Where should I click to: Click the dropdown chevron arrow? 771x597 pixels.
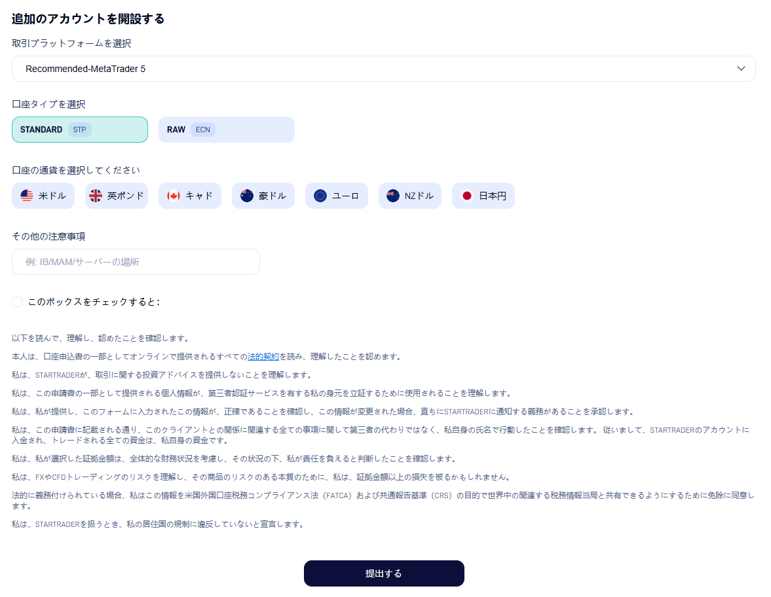[741, 69]
